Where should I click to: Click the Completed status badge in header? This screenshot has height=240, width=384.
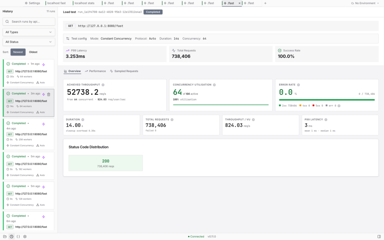pos(153,12)
